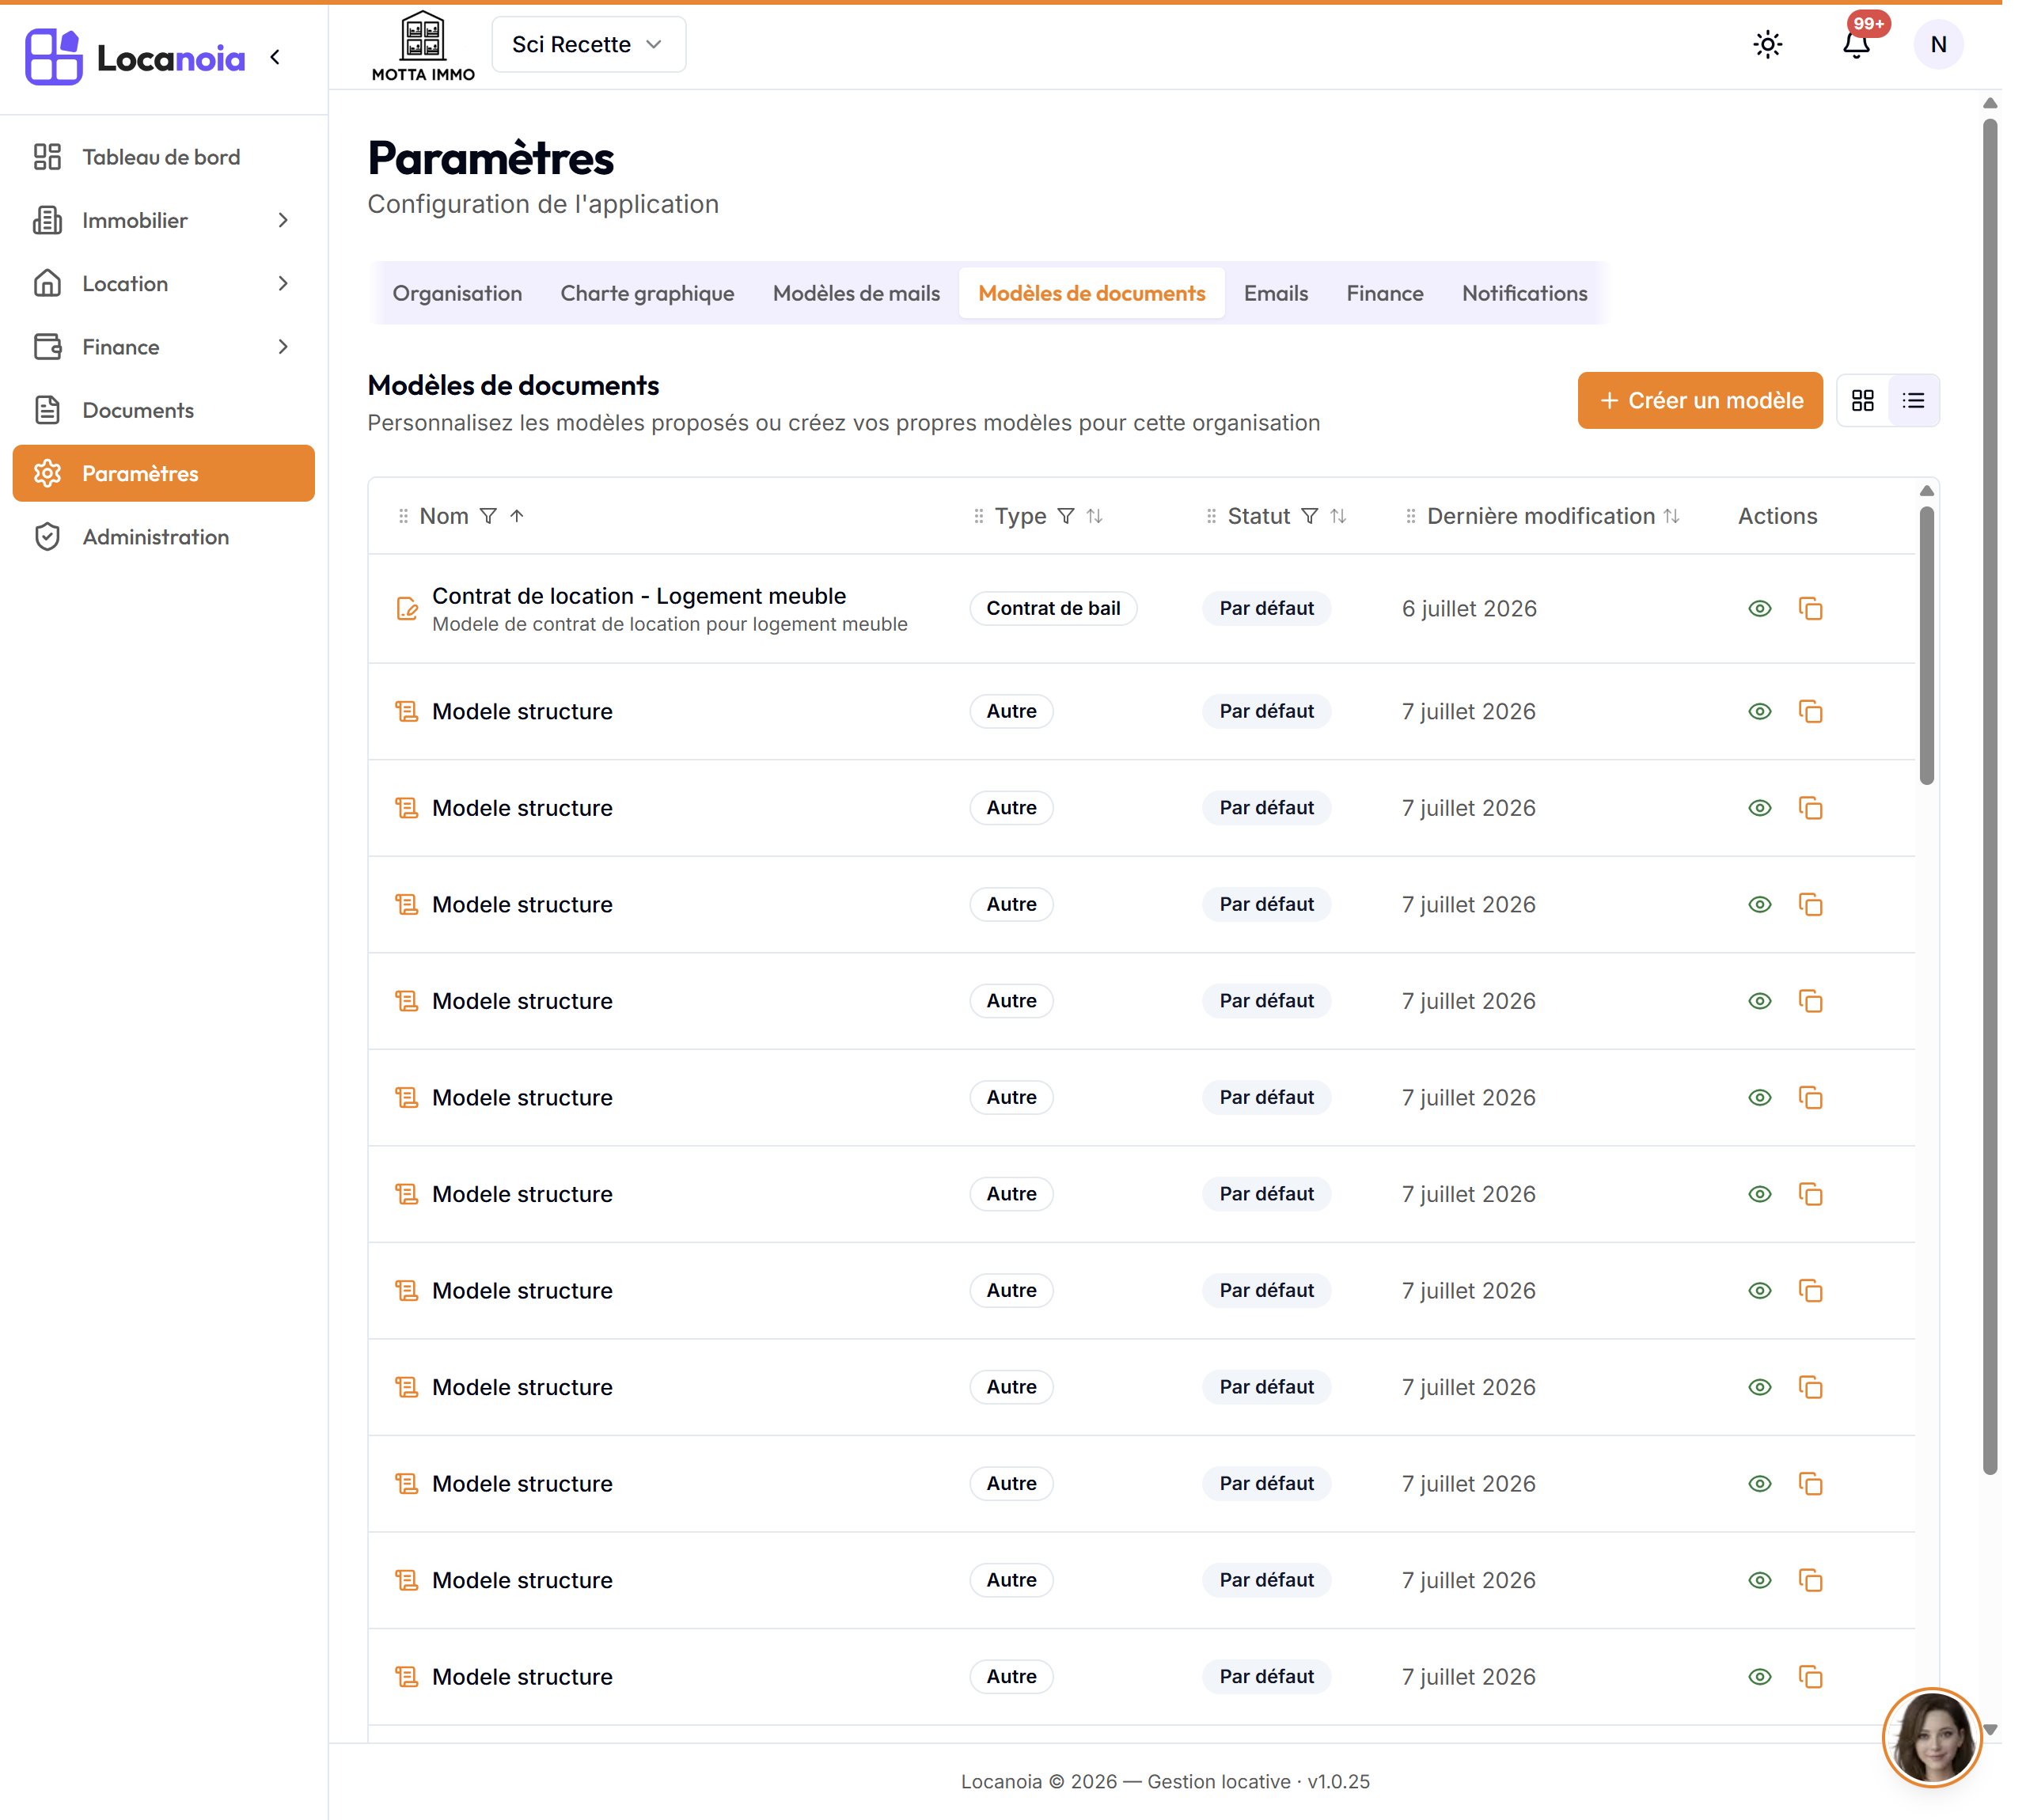Image resolution: width=2026 pixels, height=1820 pixels.
Task: Open the user avatar N menu
Action: pyautogui.click(x=1937, y=44)
